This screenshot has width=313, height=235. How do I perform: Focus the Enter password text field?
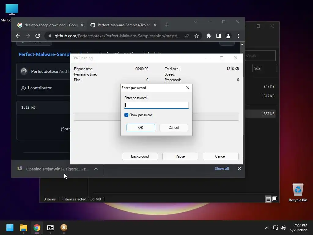coord(156,105)
